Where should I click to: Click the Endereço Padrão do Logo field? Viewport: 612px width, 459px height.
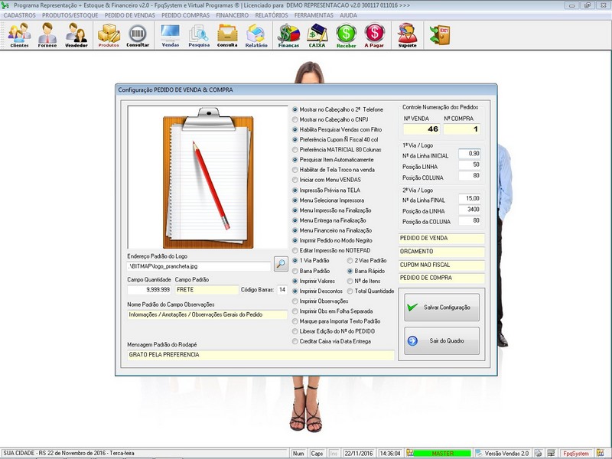(199, 266)
